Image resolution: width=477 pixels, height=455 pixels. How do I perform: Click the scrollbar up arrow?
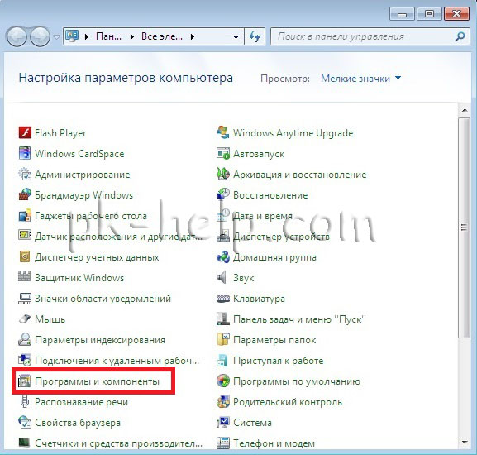click(x=465, y=110)
